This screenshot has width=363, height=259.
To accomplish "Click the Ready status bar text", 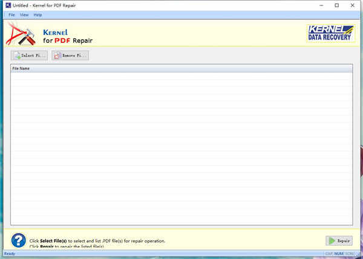I will (x=10, y=254).
